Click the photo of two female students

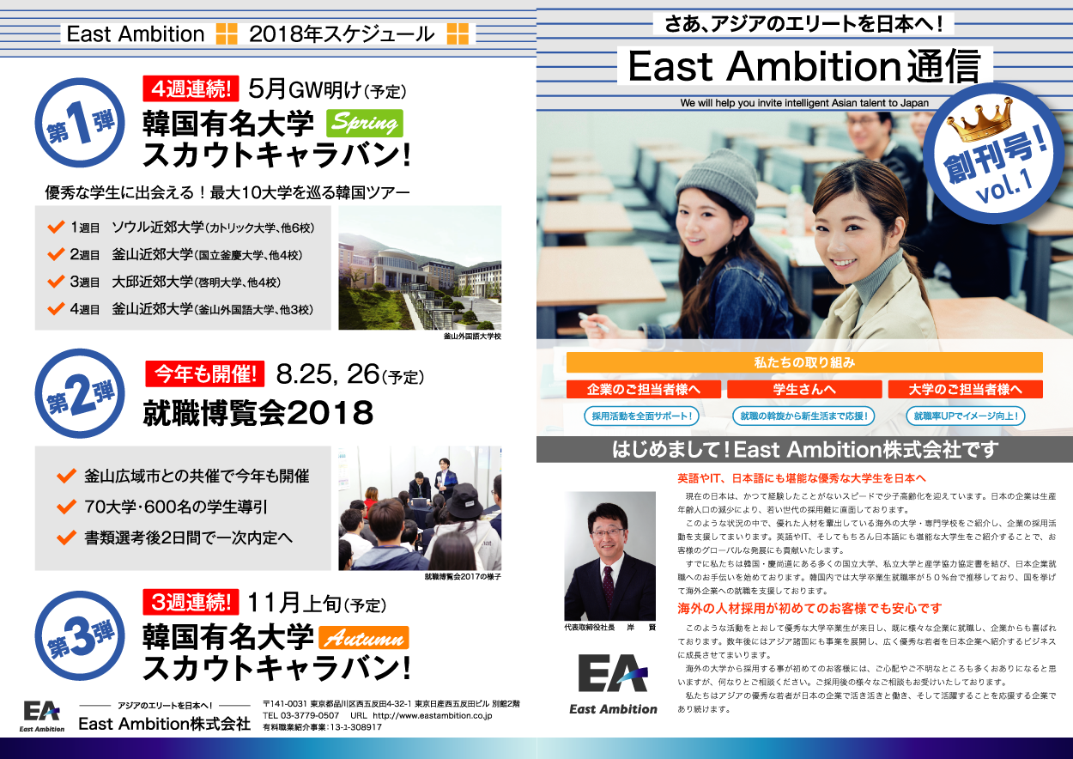(x=804, y=228)
